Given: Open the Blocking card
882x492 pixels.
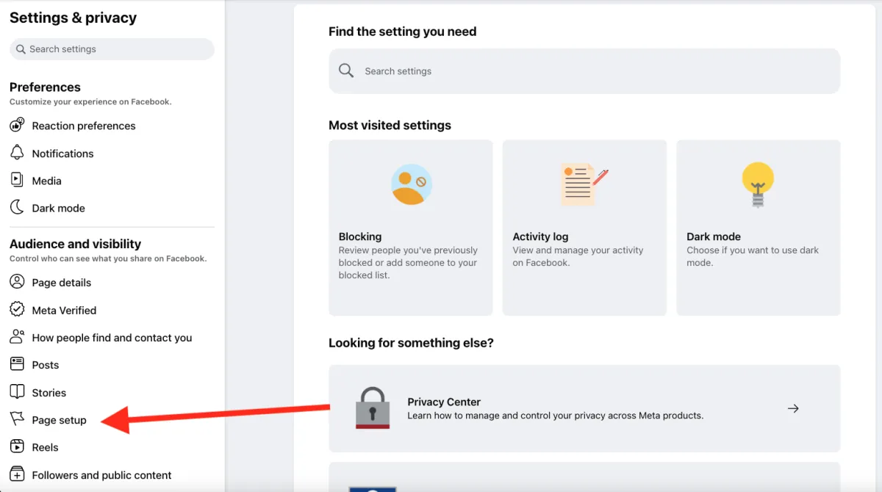Looking at the screenshot, I should [x=411, y=228].
